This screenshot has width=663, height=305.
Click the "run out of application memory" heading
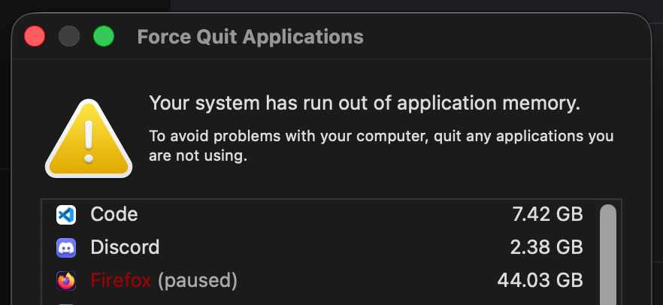(x=365, y=104)
